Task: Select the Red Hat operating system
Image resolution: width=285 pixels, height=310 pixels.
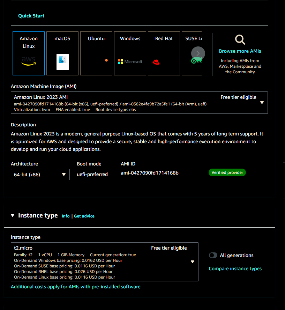Action: [x=164, y=53]
